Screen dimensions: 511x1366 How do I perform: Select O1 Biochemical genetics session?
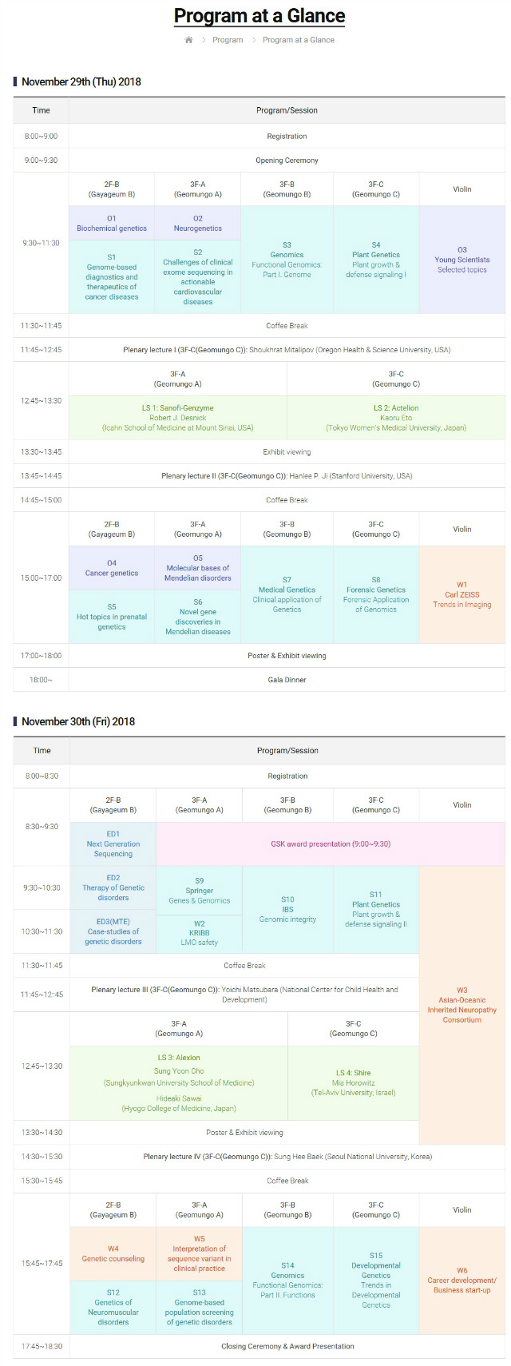coord(112,223)
